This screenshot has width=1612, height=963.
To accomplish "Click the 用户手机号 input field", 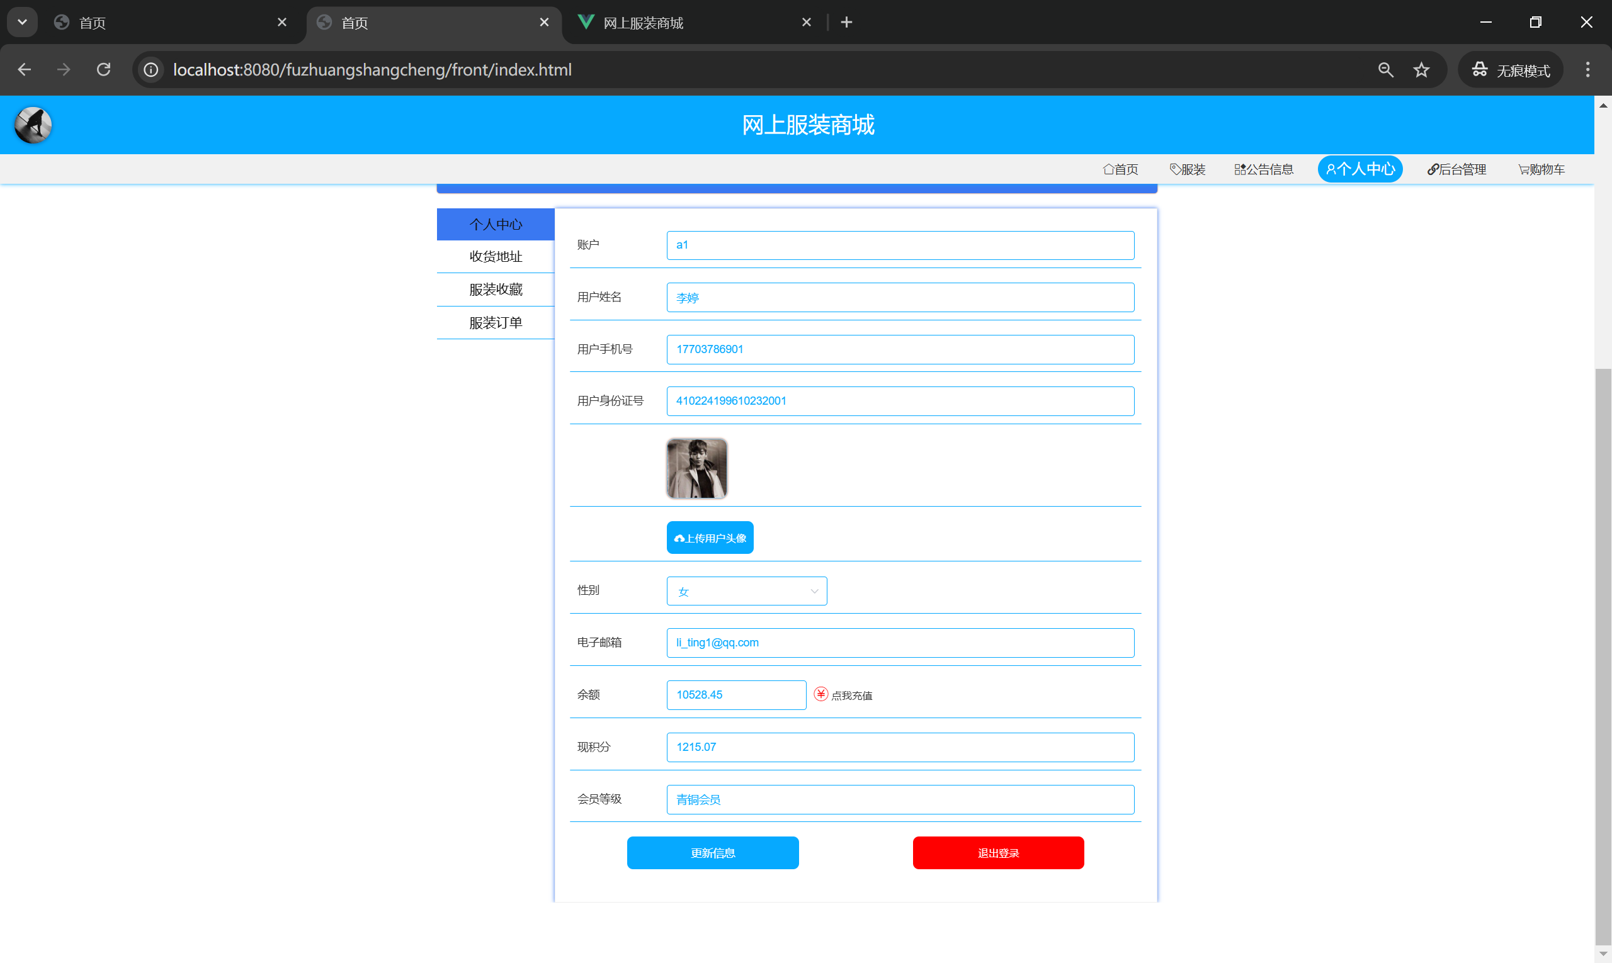I will click(900, 349).
